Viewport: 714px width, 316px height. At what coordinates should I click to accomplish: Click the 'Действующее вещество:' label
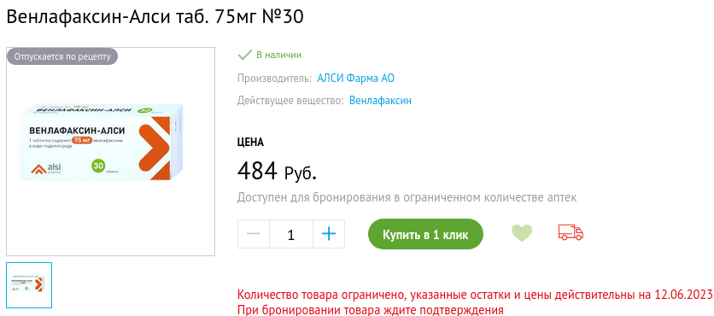coord(290,101)
